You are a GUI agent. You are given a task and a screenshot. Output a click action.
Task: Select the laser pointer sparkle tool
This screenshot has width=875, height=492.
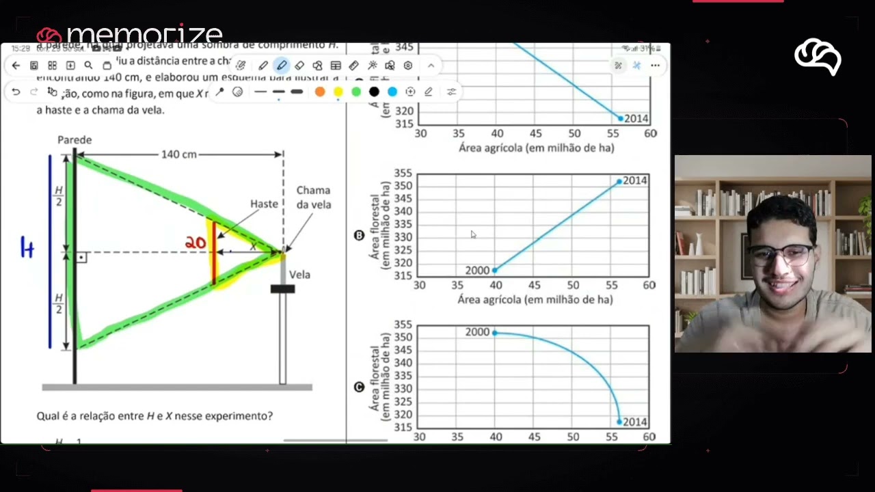pyautogui.click(x=372, y=66)
